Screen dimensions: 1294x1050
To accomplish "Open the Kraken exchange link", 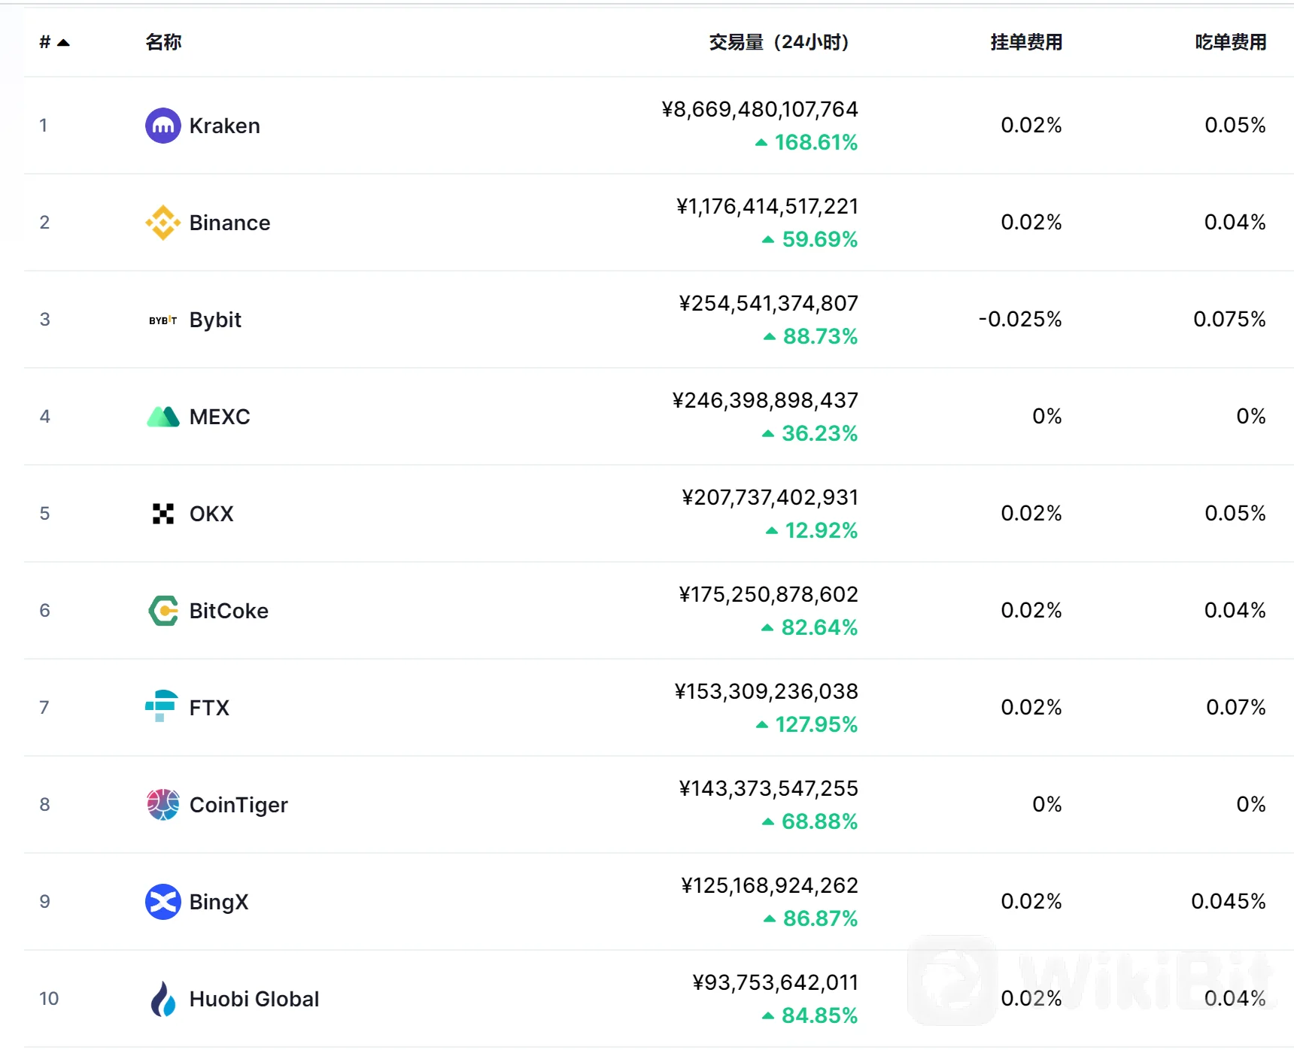I will click(224, 126).
